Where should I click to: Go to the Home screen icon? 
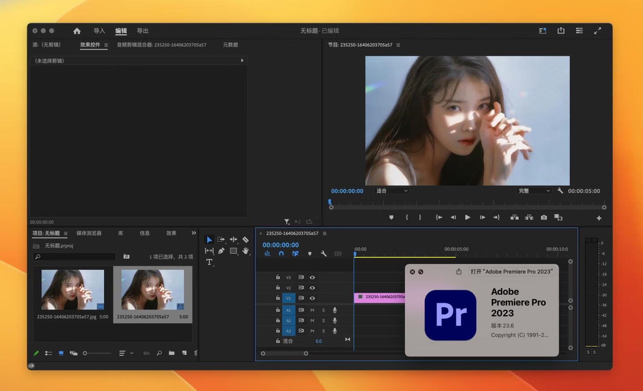(x=77, y=31)
